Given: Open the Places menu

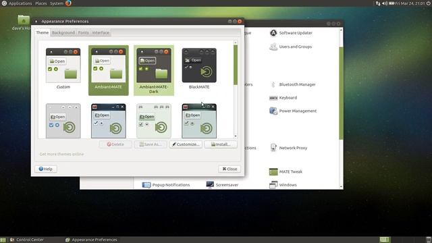Looking at the screenshot, I should pos(40,3).
